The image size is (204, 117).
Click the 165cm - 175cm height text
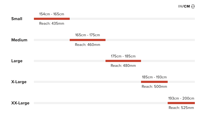click(x=87, y=35)
